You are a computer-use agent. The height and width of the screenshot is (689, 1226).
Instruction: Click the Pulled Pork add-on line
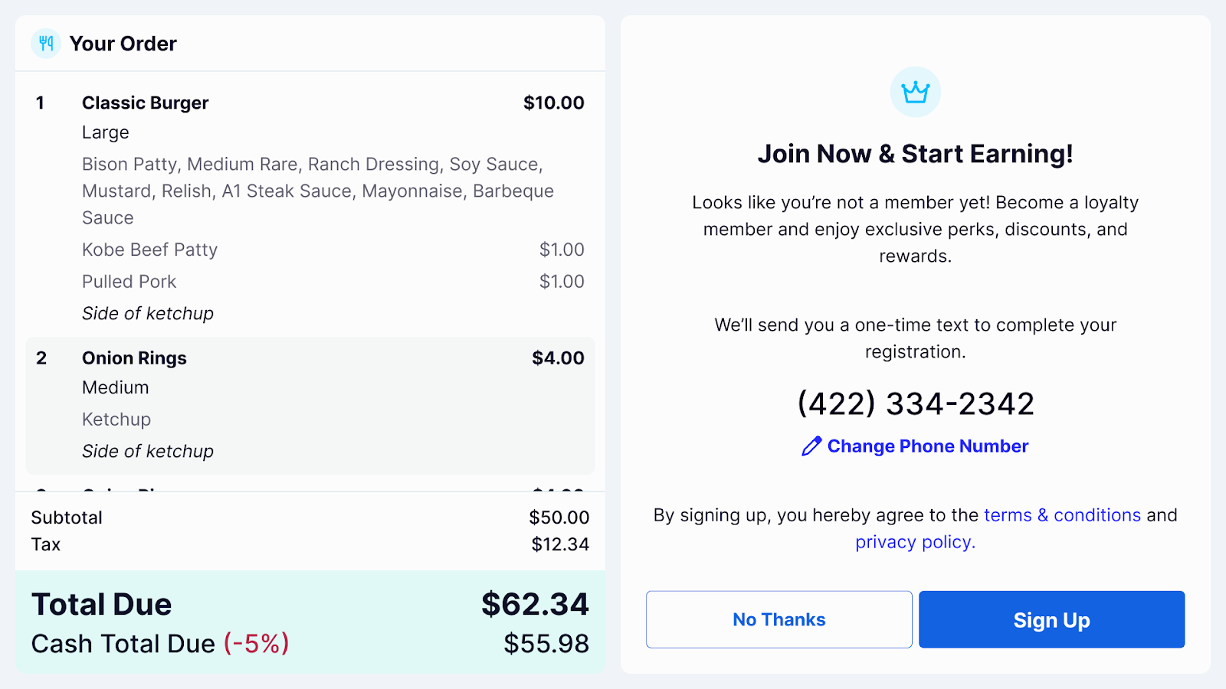coord(129,282)
